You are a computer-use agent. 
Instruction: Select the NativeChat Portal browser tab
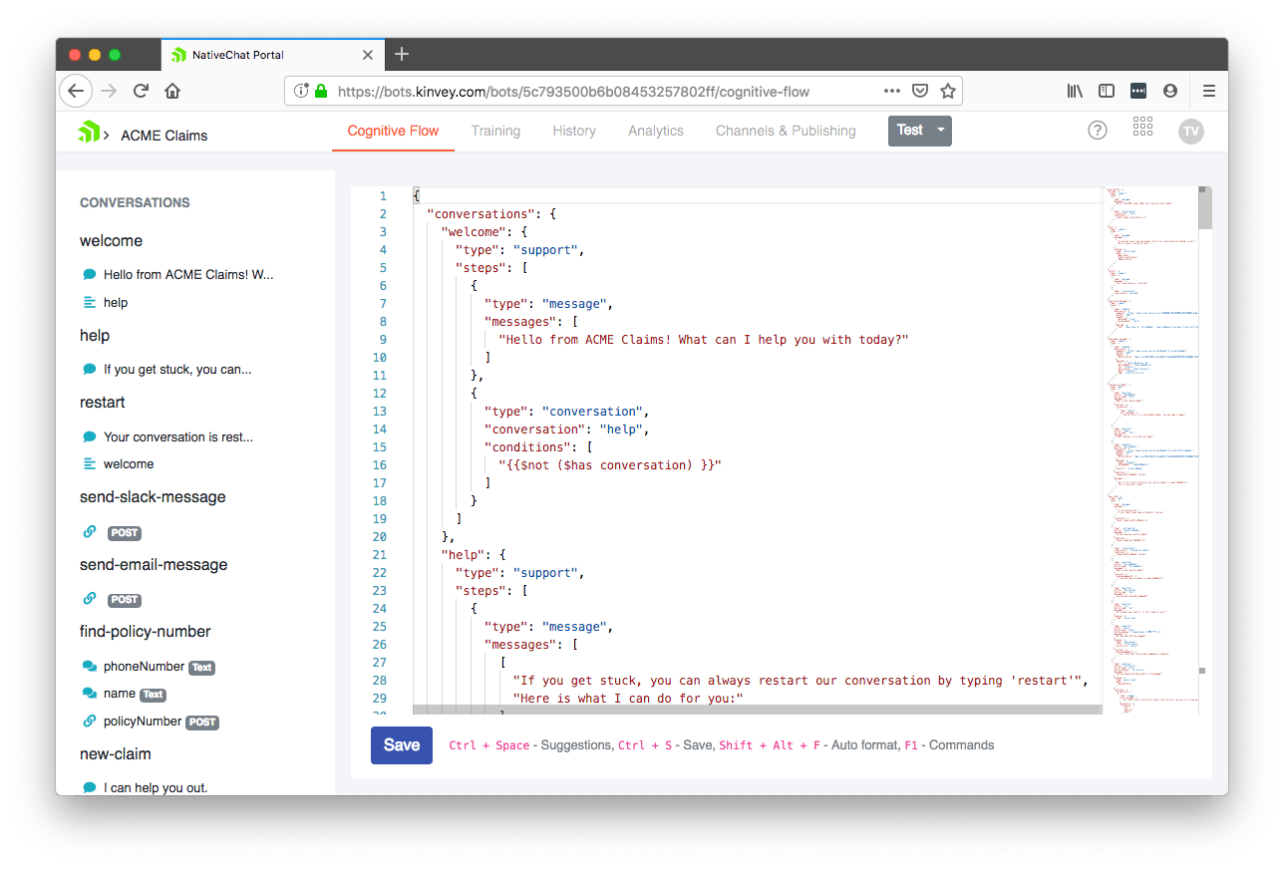point(271,55)
